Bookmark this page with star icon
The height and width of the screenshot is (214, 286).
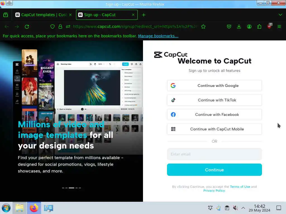pyautogui.click(x=203, y=27)
